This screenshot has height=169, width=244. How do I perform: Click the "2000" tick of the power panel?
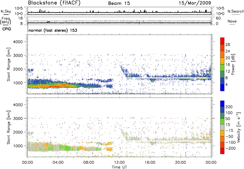click(18, 69)
